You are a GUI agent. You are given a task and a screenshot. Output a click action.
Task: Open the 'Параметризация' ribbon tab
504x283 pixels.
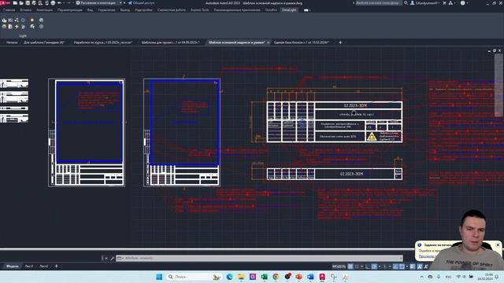[x=70, y=10]
